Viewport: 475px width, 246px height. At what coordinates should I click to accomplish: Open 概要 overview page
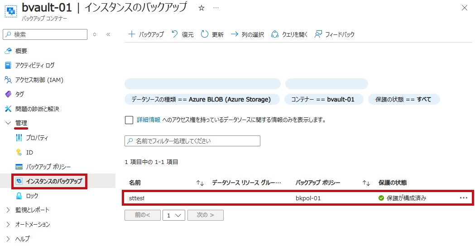(21, 51)
